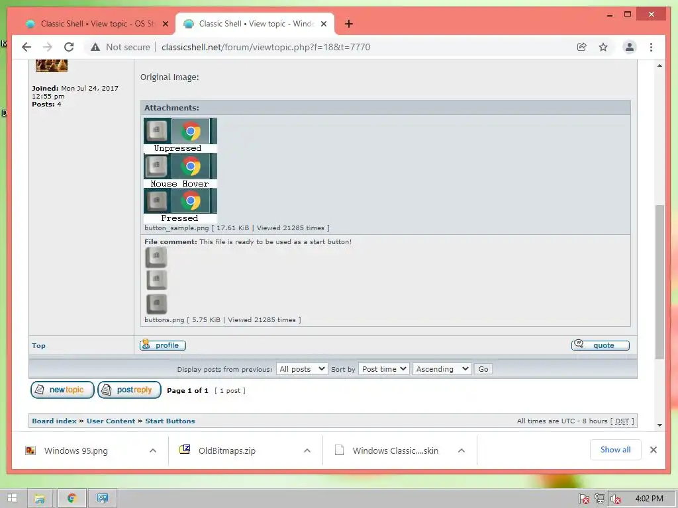Image resolution: width=678 pixels, height=508 pixels.
Task: Close the 'View topic - Wind' tab
Action: 323,24
